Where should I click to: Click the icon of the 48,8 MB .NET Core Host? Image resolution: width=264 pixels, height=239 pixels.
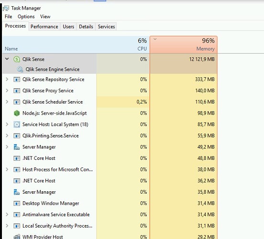(17, 158)
